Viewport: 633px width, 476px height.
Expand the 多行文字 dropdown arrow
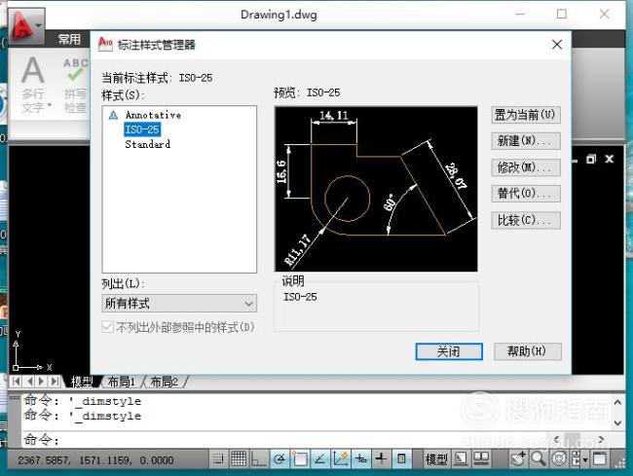click(50, 105)
